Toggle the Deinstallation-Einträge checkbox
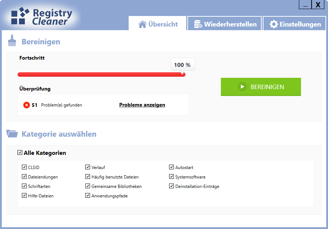The height and width of the screenshot is (229, 328). 172,186
